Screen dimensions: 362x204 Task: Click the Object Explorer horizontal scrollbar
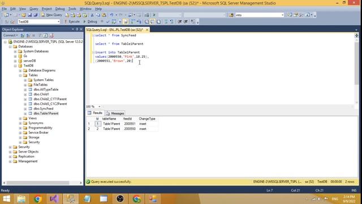pyautogui.click(x=38, y=182)
